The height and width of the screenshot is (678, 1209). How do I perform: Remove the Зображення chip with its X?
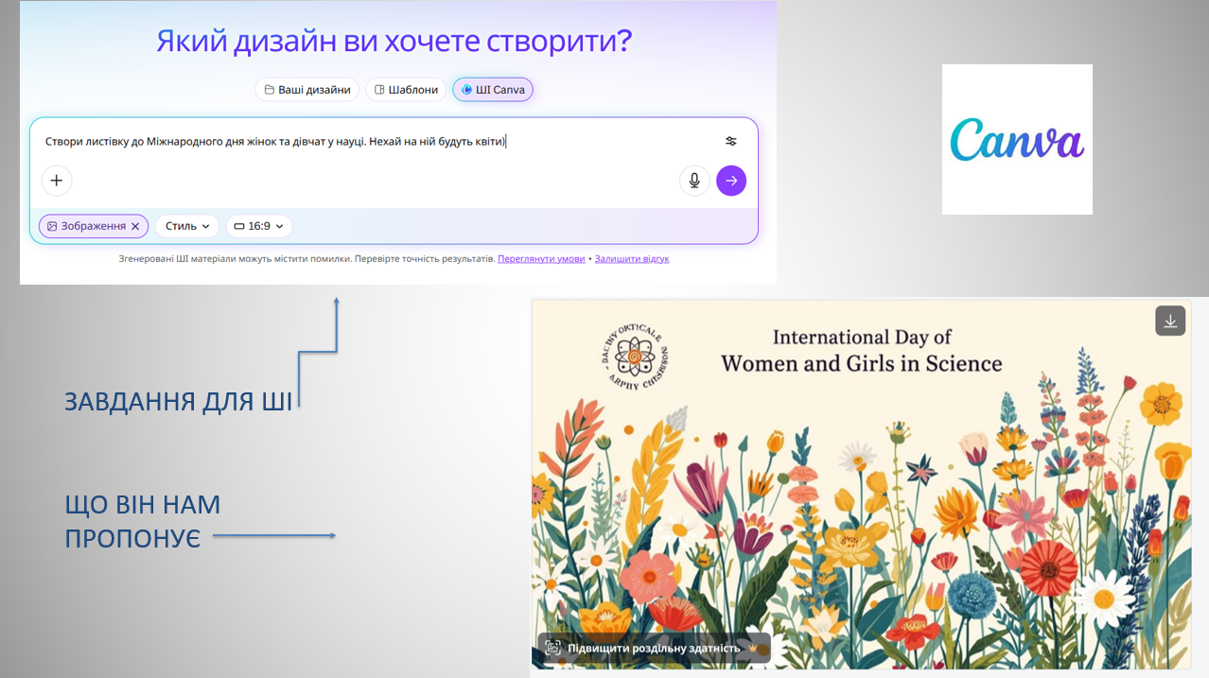click(x=135, y=226)
